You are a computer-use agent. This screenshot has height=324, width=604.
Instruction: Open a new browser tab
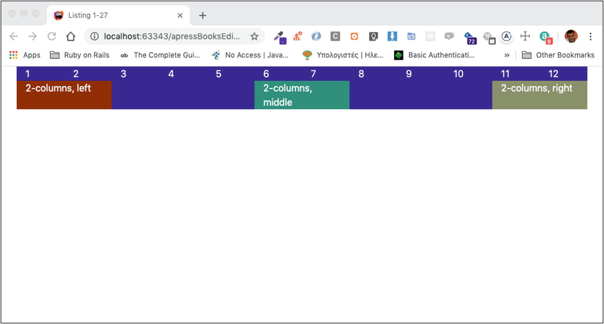(202, 15)
